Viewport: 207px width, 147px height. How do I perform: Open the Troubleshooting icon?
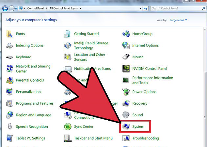126,138
